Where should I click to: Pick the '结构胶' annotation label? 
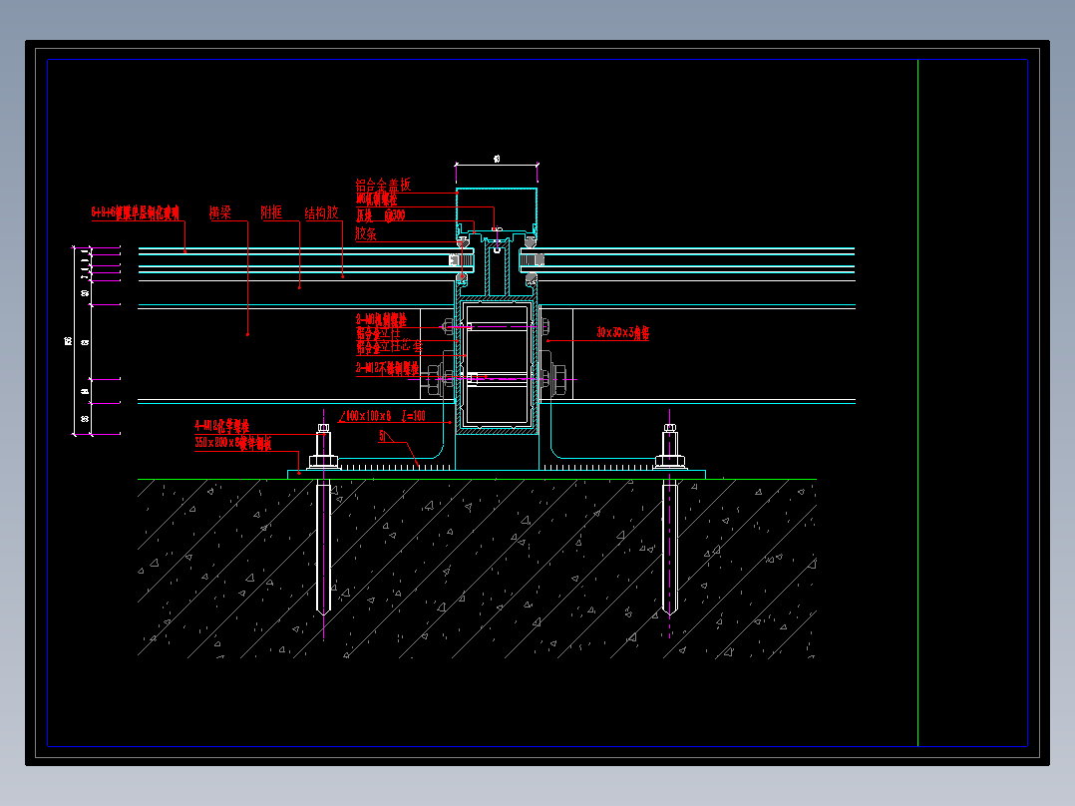tap(321, 212)
